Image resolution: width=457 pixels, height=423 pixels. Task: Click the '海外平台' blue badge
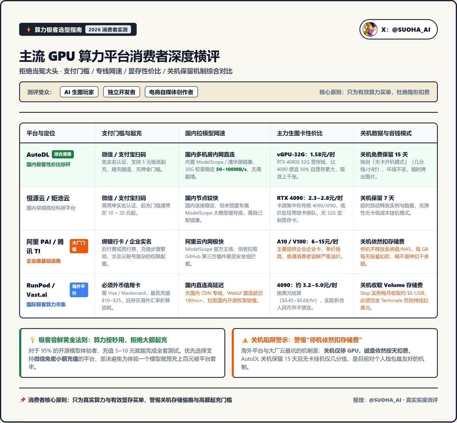(78, 290)
